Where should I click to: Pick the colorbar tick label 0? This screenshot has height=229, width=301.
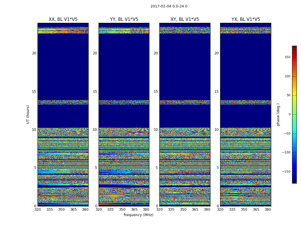pyautogui.click(x=290, y=114)
